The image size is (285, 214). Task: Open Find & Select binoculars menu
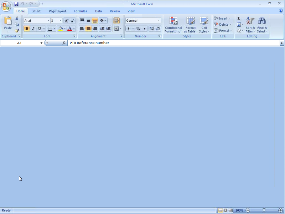(262, 25)
